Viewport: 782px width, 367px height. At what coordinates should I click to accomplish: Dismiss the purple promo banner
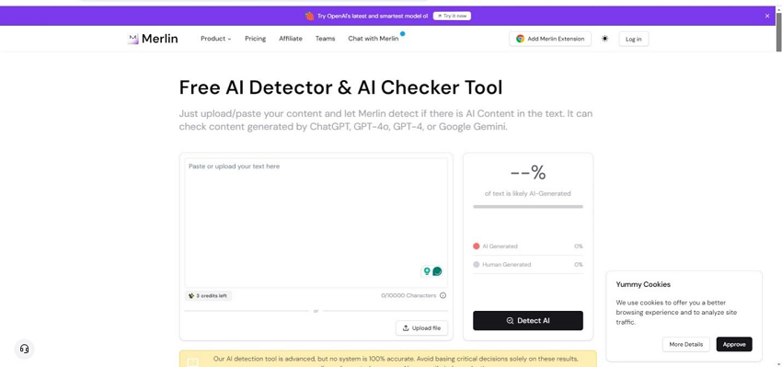point(767,16)
